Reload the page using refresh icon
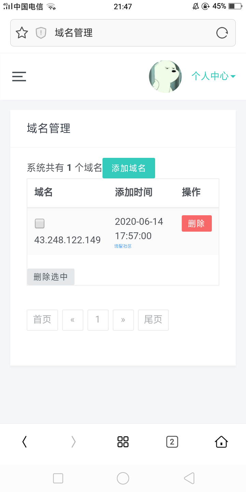The image size is (246, 492). point(222,33)
